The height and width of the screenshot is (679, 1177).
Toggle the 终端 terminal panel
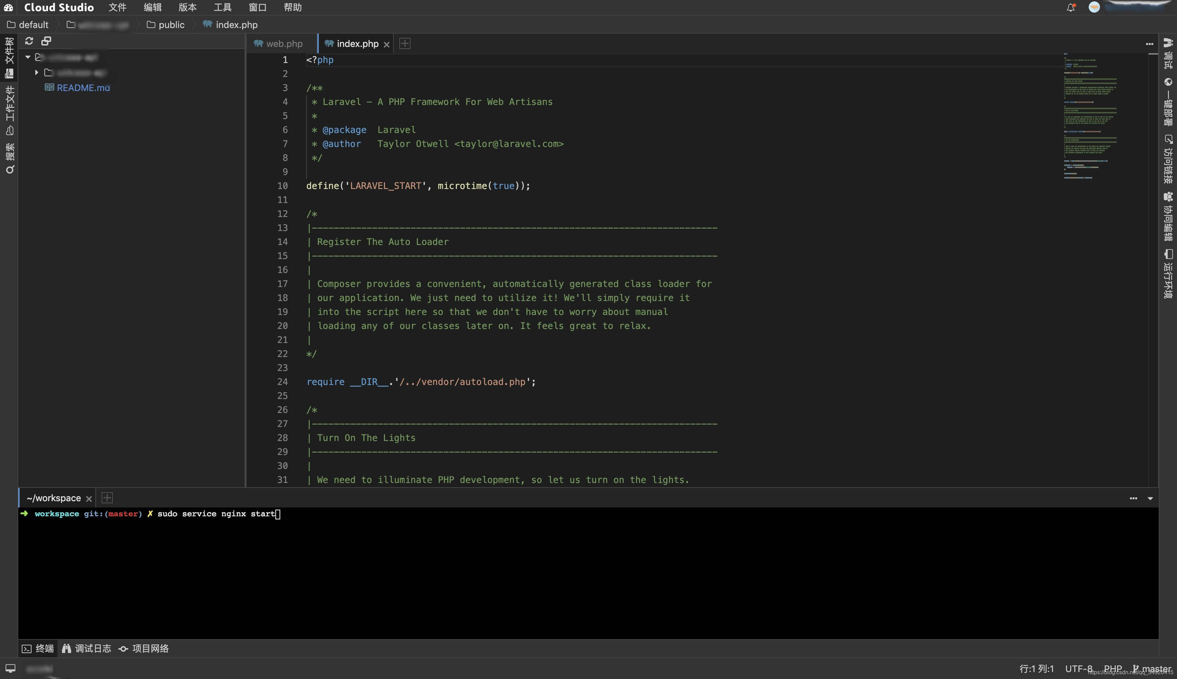tap(38, 648)
